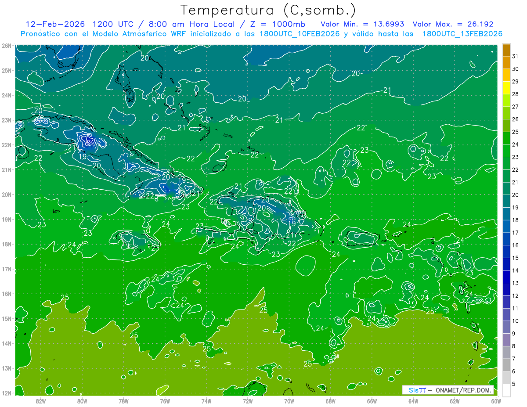The width and height of the screenshot is (527, 407).
Task: Pick the white swatch below 5 on scale
Action: [x=506, y=390]
